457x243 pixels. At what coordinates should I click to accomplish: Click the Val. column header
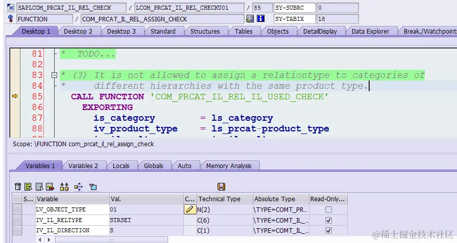point(147,199)
